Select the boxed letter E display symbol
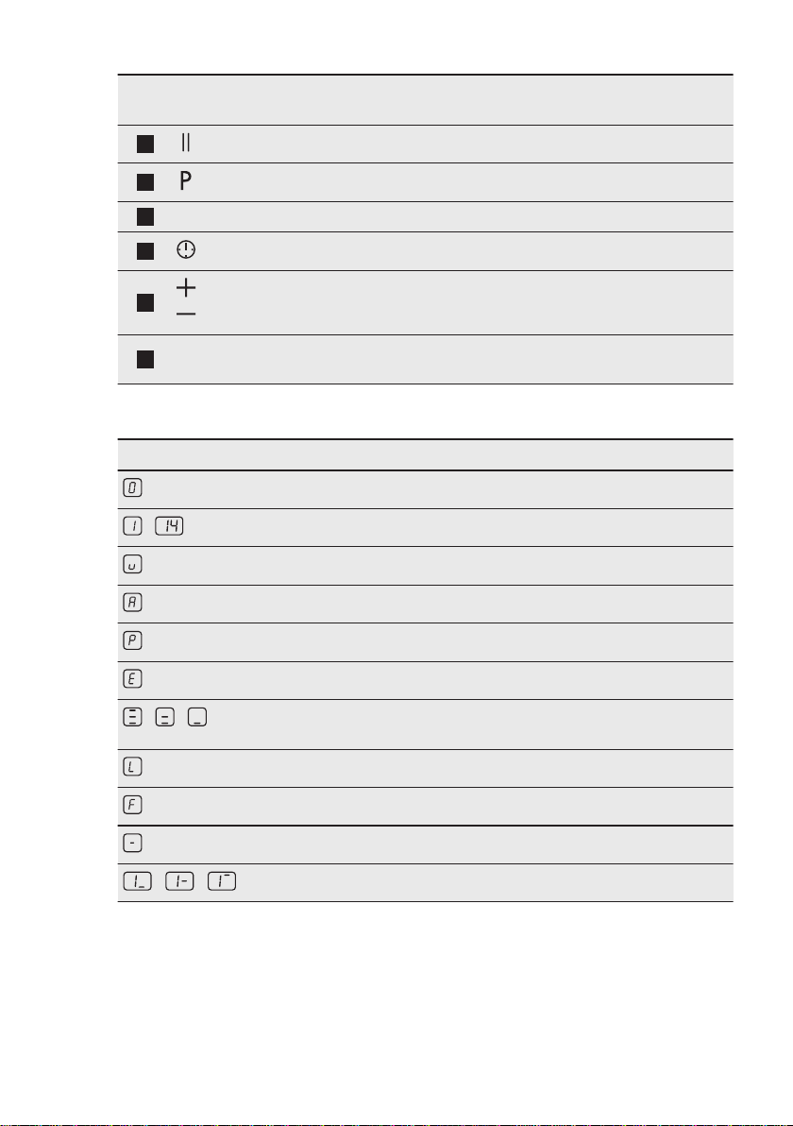 133,678
